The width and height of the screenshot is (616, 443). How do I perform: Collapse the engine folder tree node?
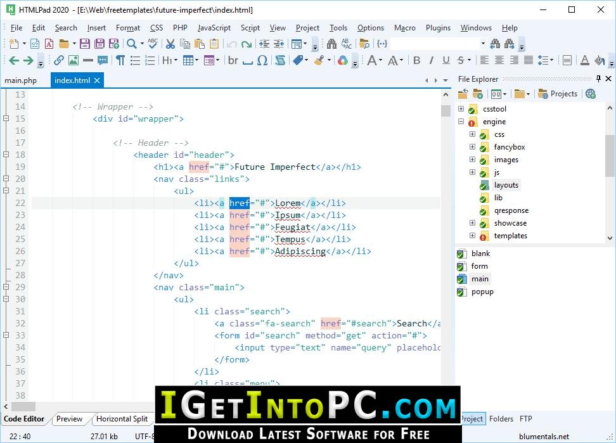click(461, 121)
